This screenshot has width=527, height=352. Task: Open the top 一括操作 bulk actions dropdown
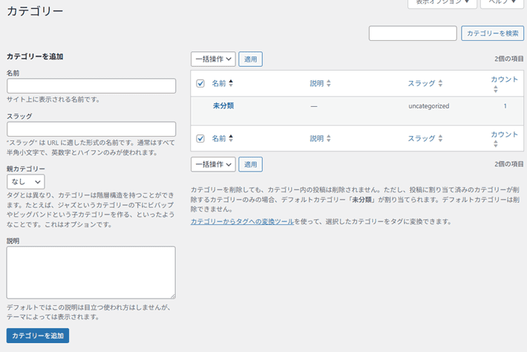[213, 59]
